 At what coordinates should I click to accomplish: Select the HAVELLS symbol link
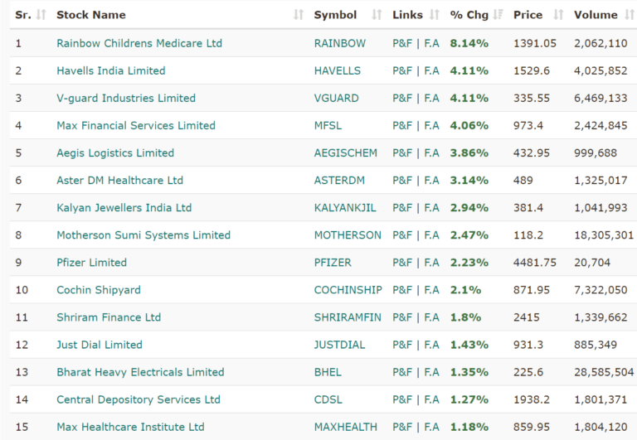pyautogui.click(x=338, y=70)
